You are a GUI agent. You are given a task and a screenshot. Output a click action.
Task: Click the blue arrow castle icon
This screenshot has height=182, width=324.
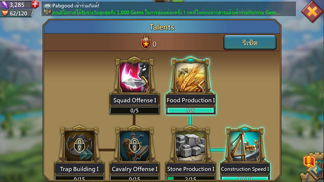point(316,170)
